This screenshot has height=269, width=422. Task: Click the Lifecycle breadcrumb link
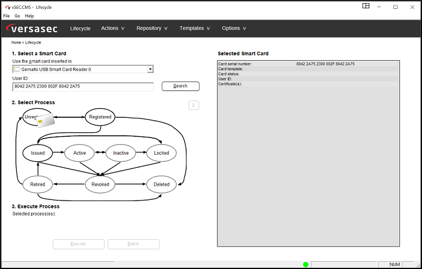[x=33, y=43]
